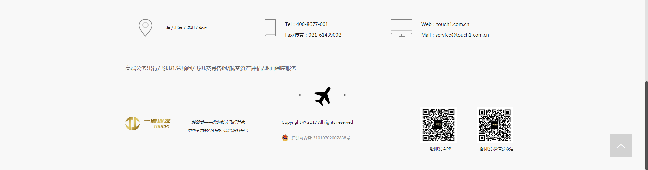Click the Tel 400-8677-001 number
This screenshot has width=648, height=170.
306,24
